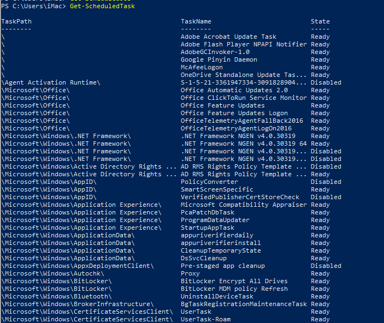This screenshot has width=384, height=323.
Task: Select Microsoft Compatibility Appraiser task
Action: (x=244, y=205)
